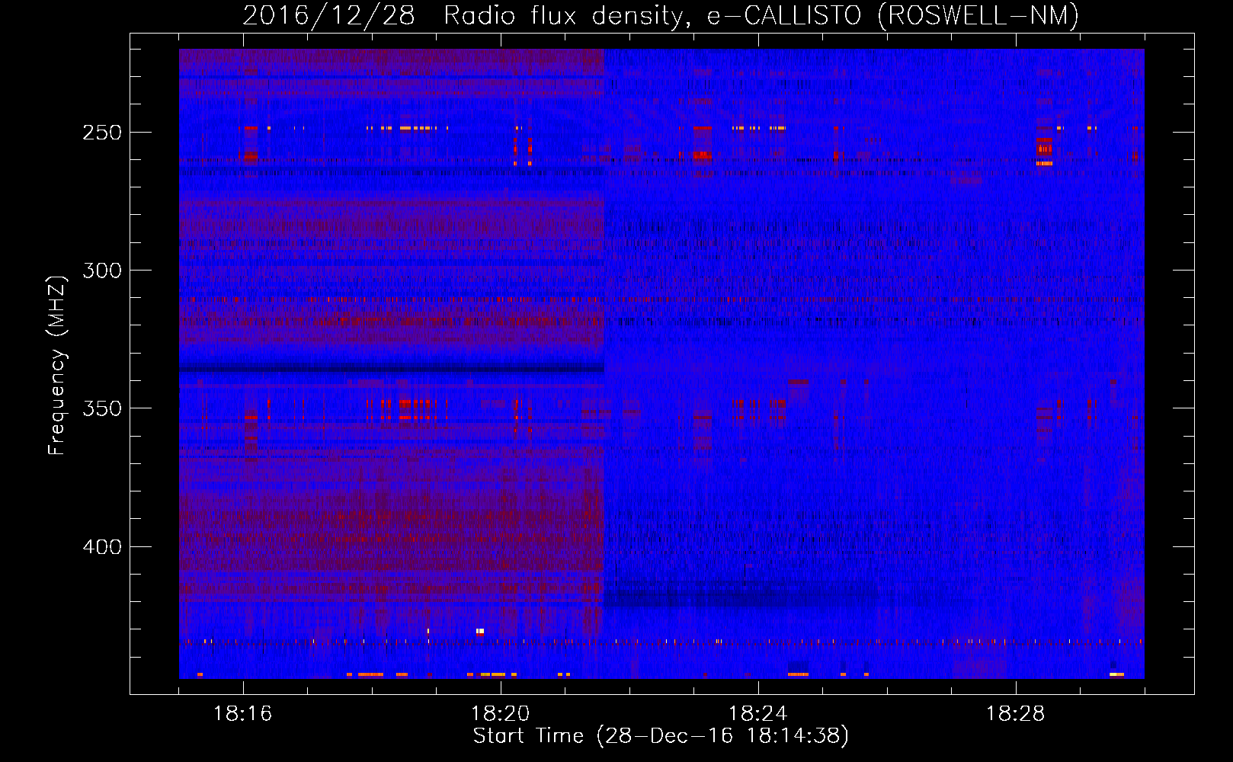Click the 350 frequency tick label
This screenshot has height=762, width=1233.
102,408
